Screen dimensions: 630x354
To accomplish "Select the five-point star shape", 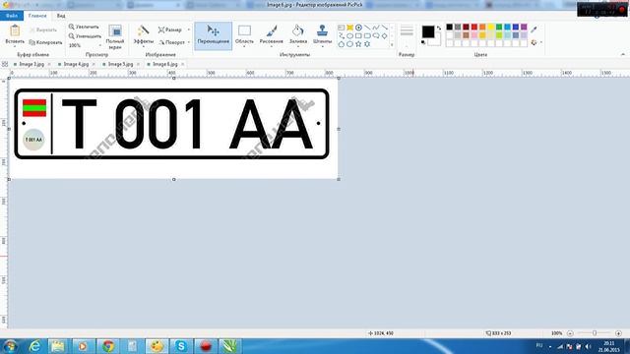I will click(358, 44).
